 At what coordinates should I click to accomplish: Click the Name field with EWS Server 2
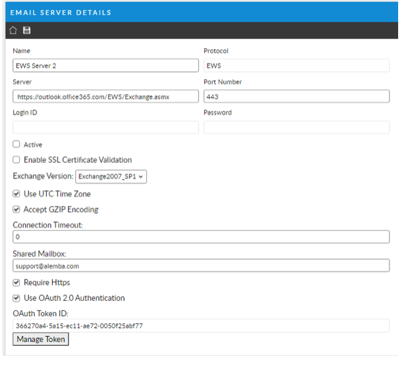point(105,65)
